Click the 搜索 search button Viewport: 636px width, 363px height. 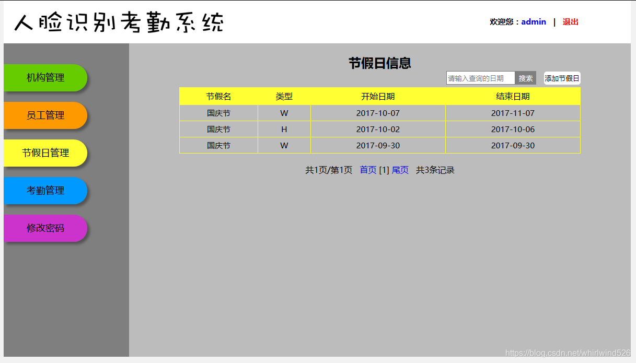tap(526, 78)
